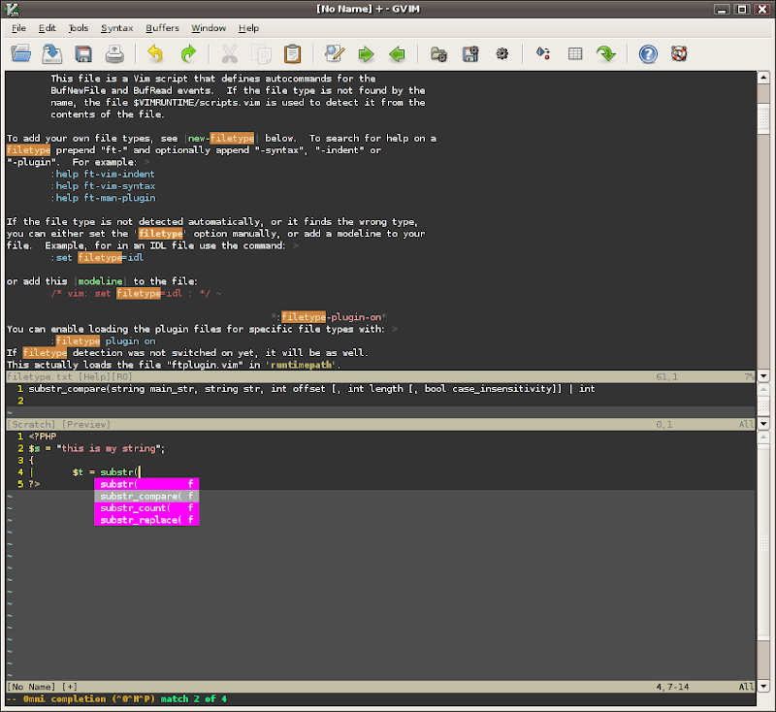Click the "$t = substr(" code line

(106, 472)
